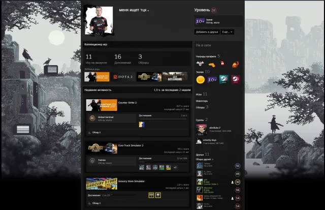This screenshot has width=325, height=210.
Task: Expand the '+7' more achievements button
Action: tap(175, 167)
